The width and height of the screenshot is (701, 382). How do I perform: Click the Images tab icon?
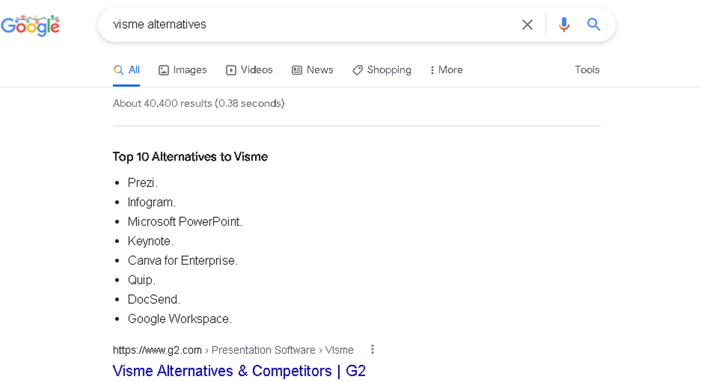(x=164, y=70)
